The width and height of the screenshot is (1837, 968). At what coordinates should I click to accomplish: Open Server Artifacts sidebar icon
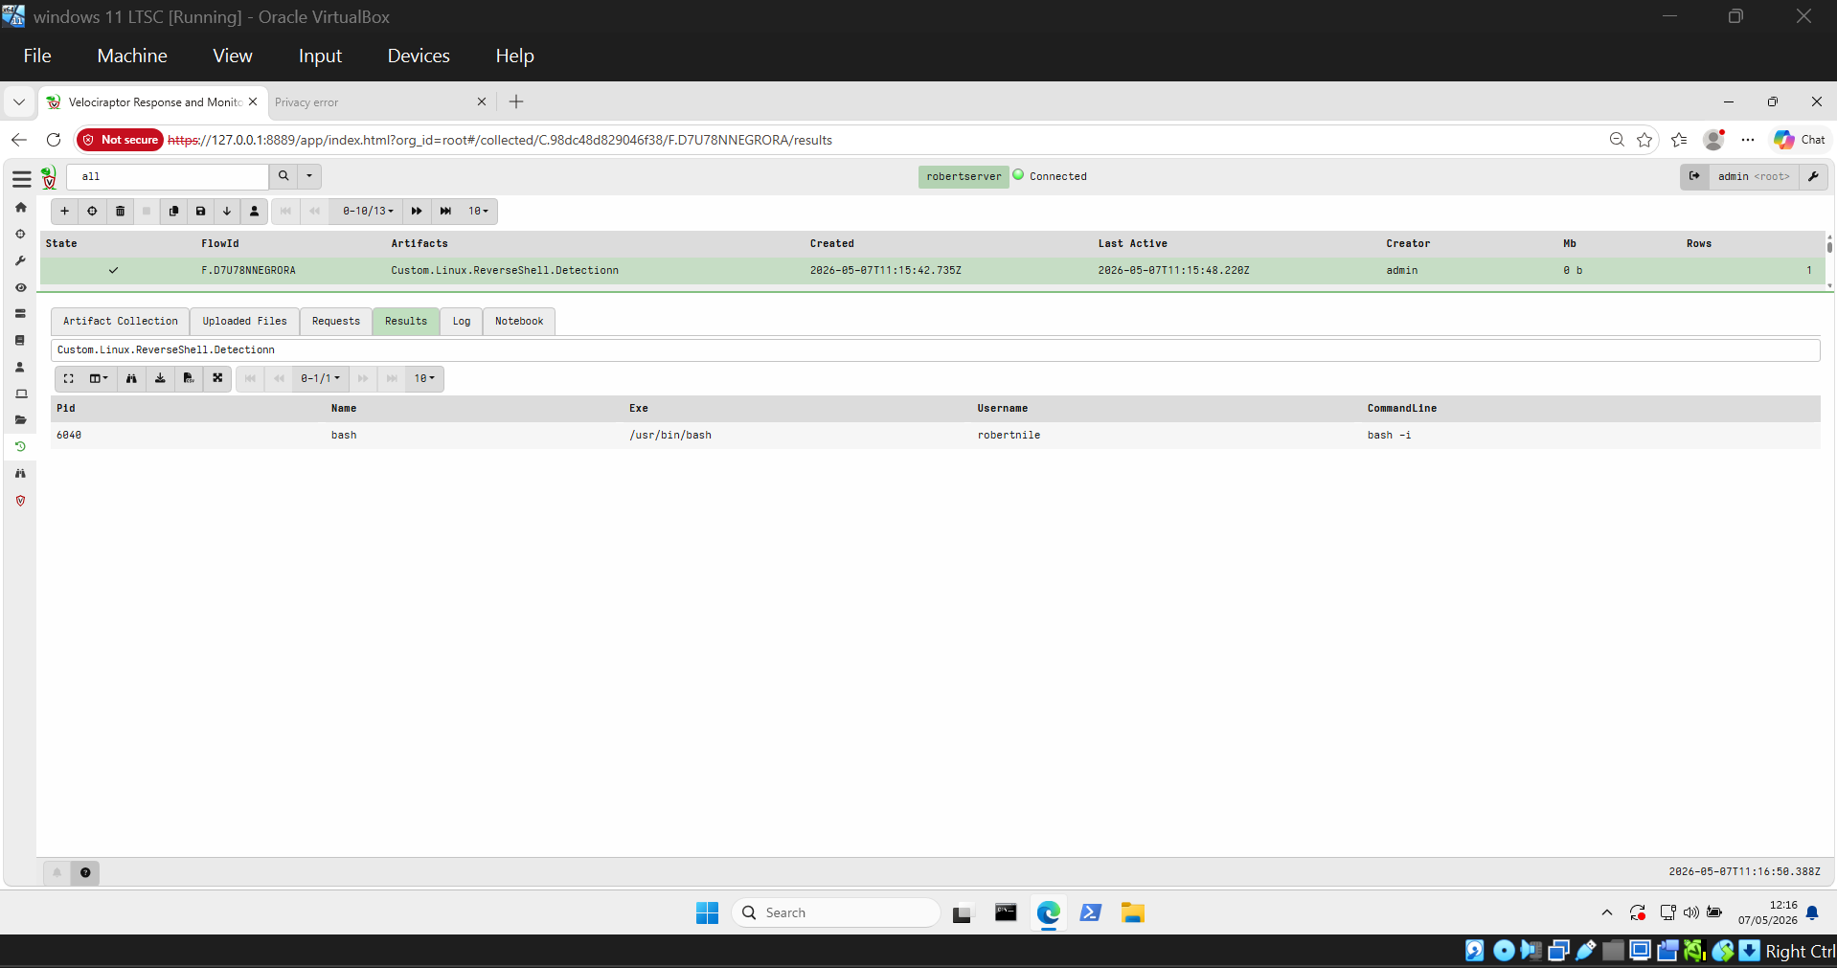coord(20,313)
